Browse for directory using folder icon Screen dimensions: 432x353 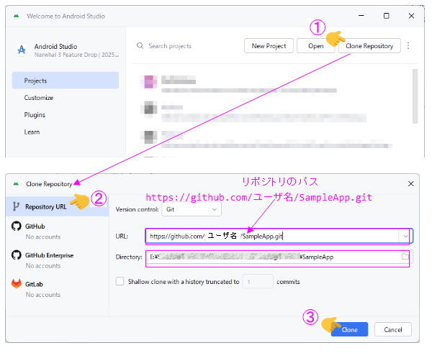coord(405,257)
